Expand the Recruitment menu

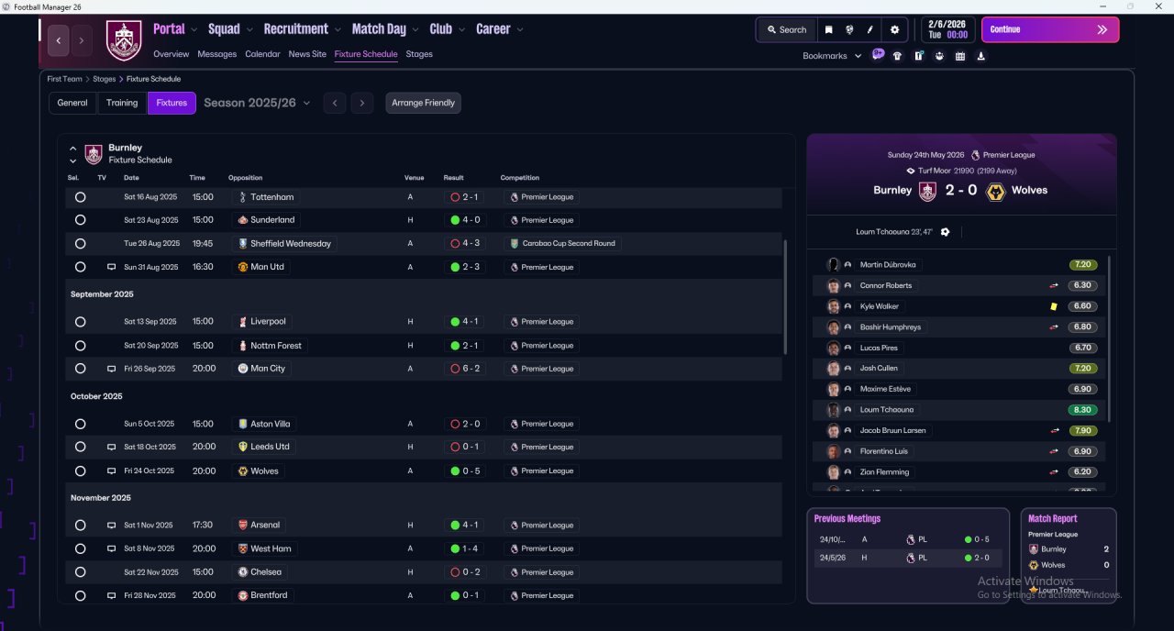(302, 29)
